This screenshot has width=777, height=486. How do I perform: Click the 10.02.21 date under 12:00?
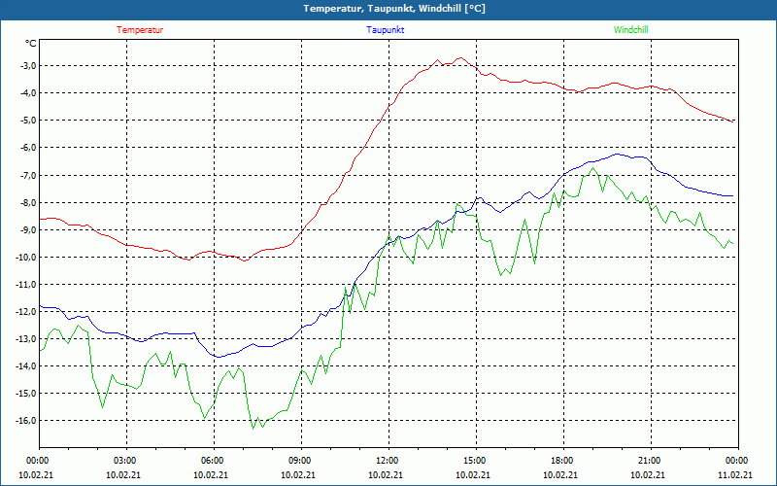point(386,475)
